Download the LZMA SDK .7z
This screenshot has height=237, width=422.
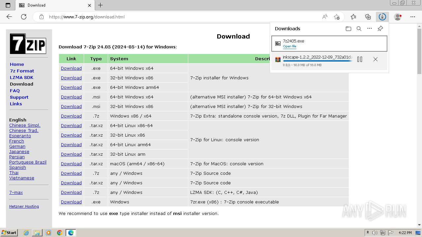[x=71, y=192]
